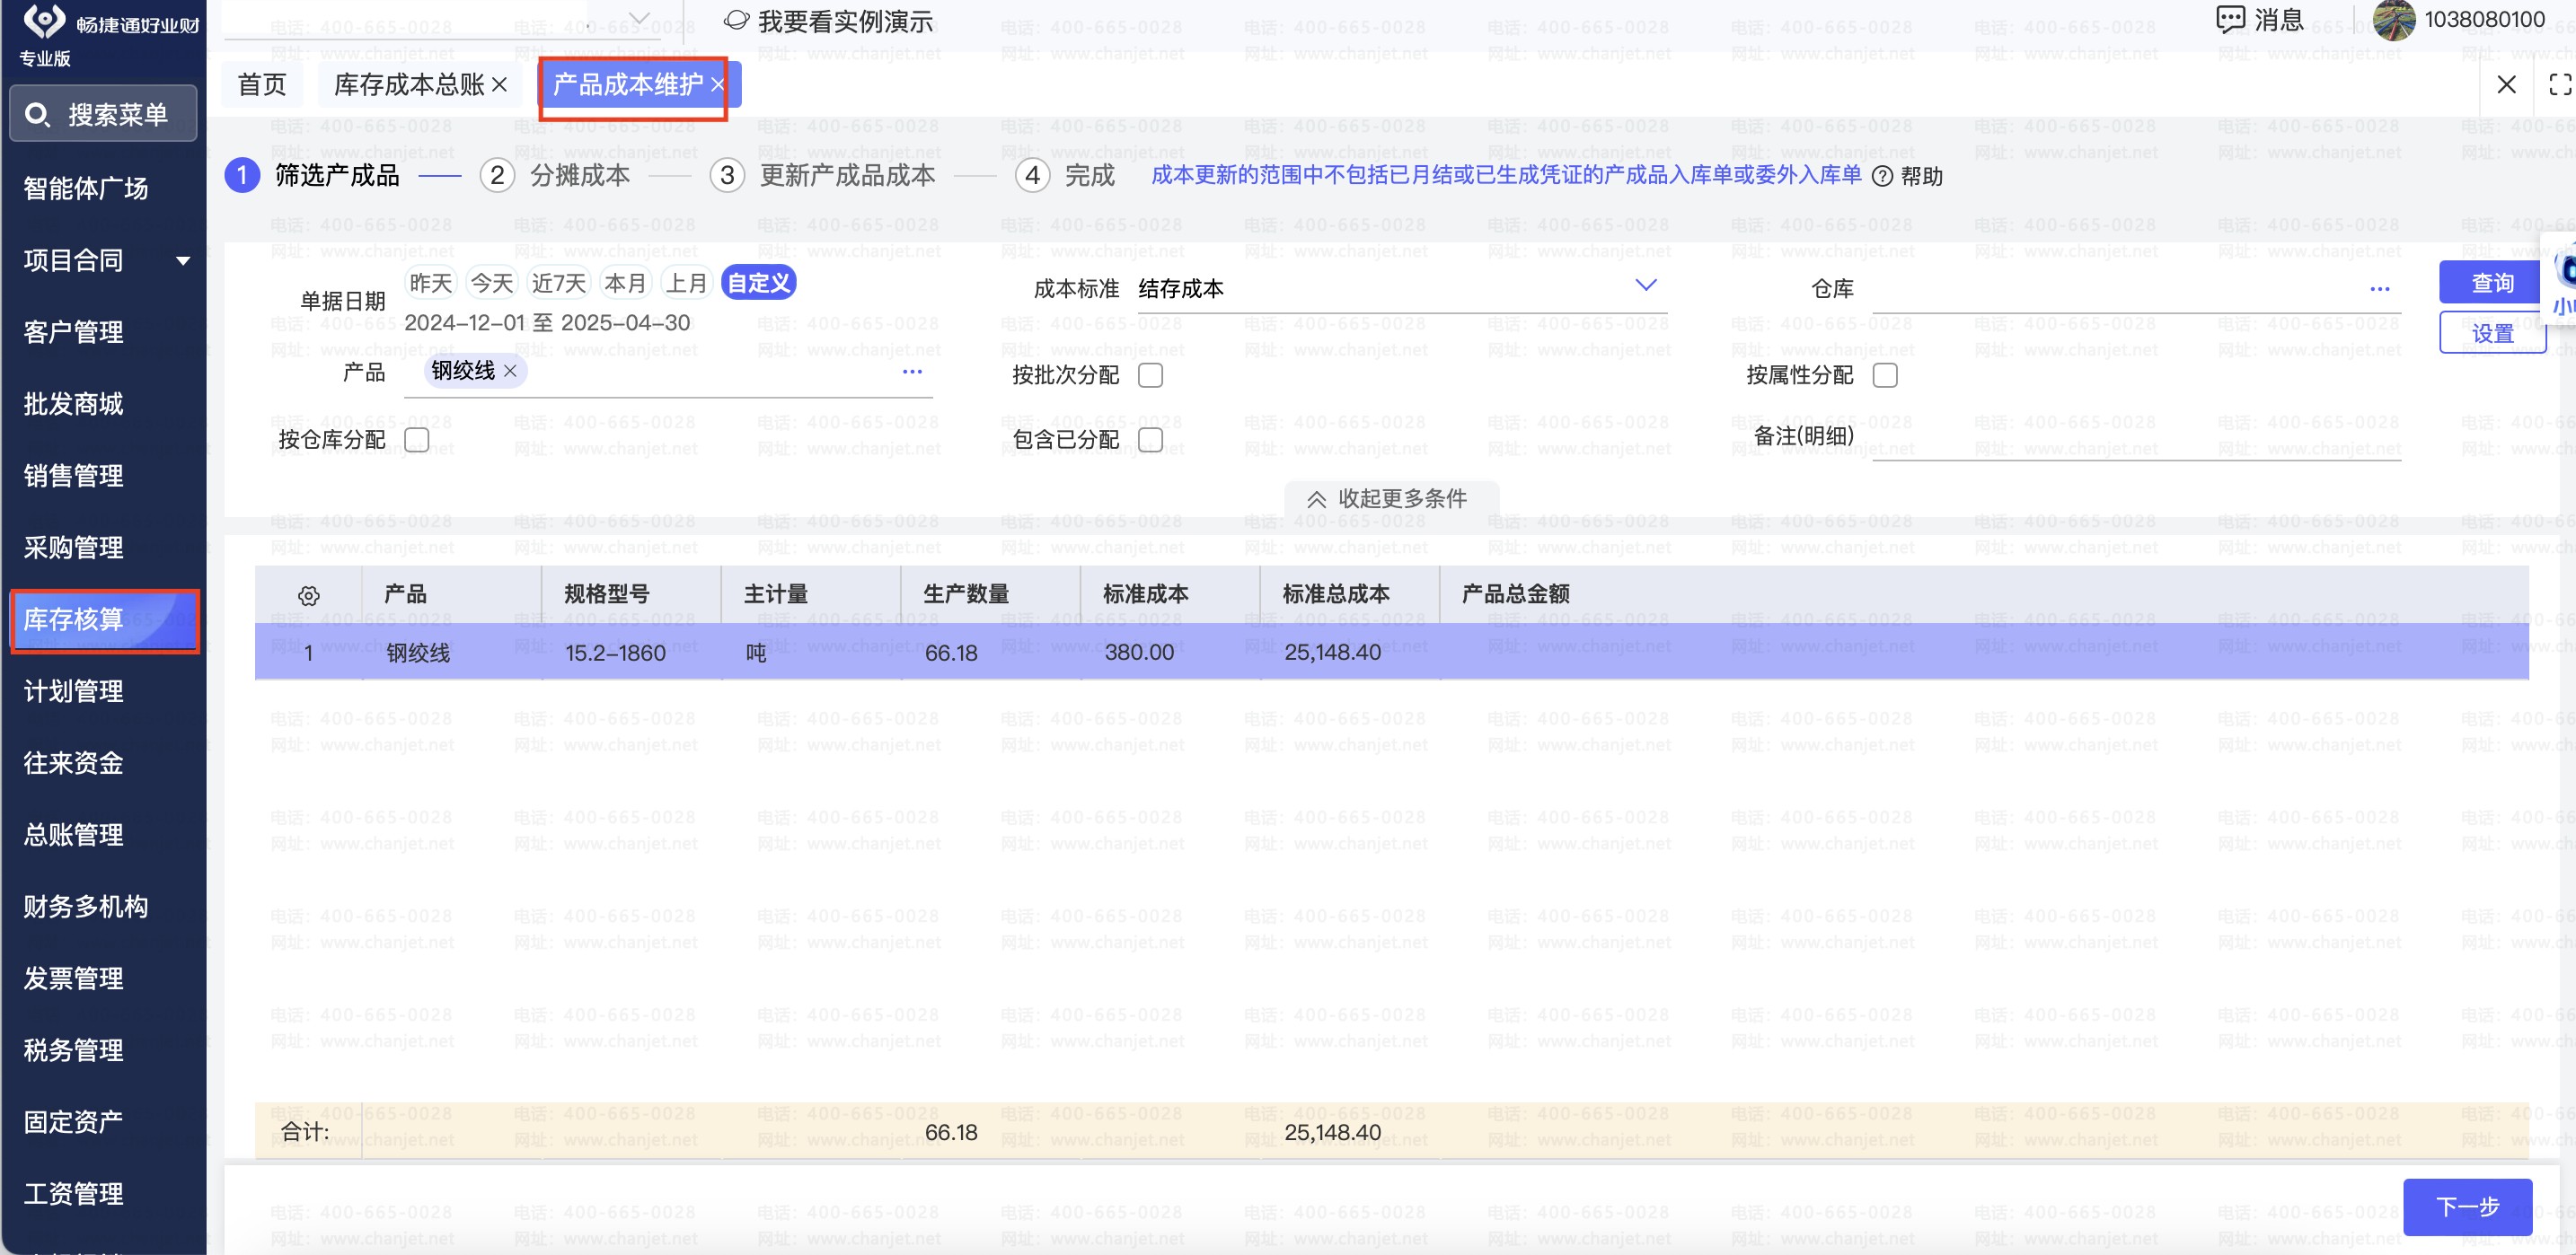Switch to the 首页 tab
Screen dimensions: 2576x1255
coord(262,85)
